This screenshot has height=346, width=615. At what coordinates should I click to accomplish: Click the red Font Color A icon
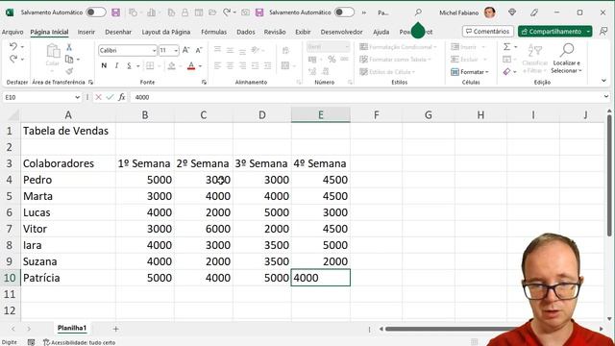click(191, 65)
